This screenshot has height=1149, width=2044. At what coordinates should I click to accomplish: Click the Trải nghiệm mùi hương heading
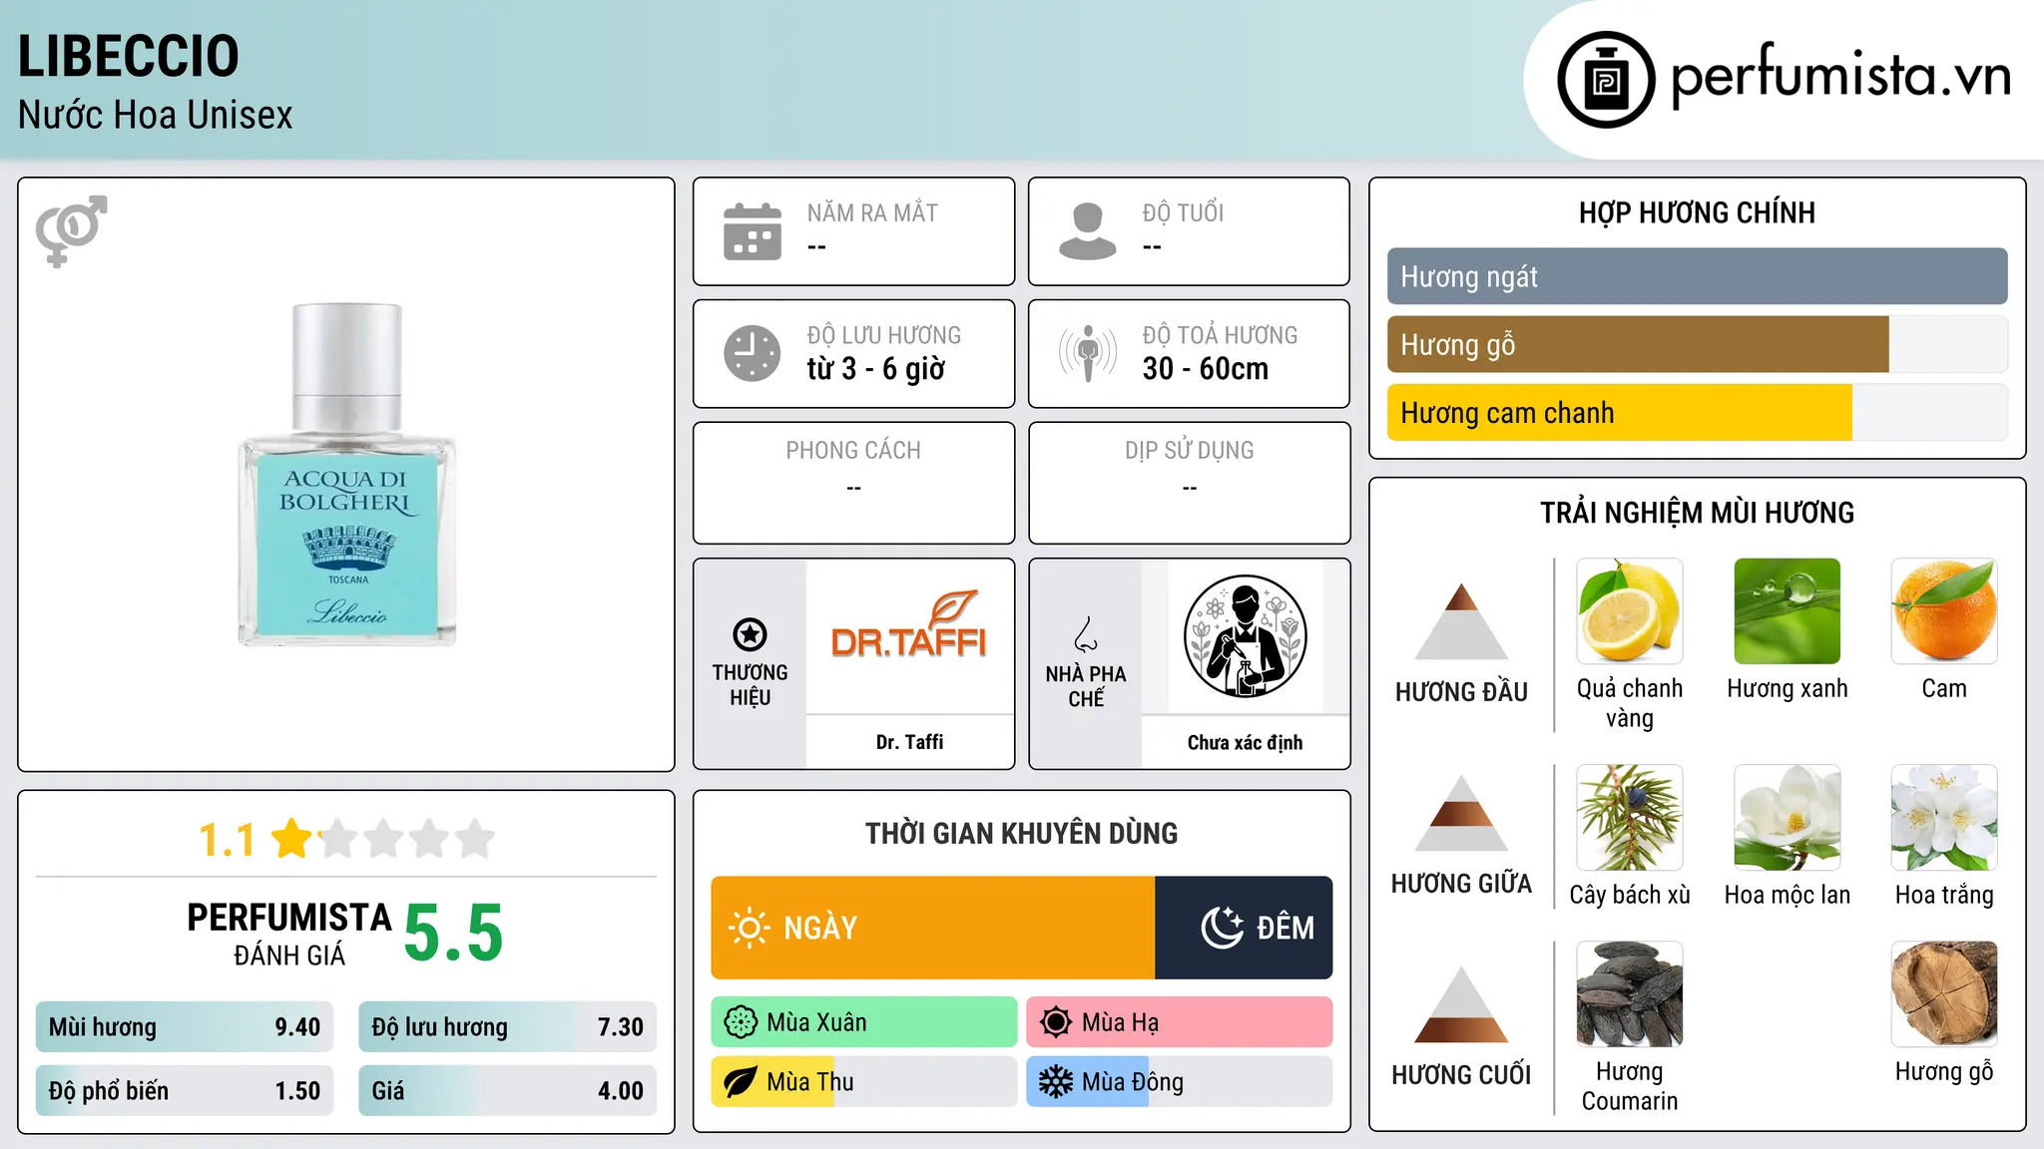1697,513
